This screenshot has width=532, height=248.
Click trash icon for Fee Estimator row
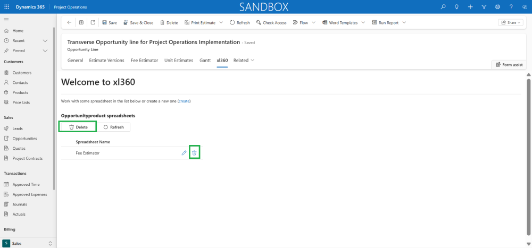tap(194, 153)
